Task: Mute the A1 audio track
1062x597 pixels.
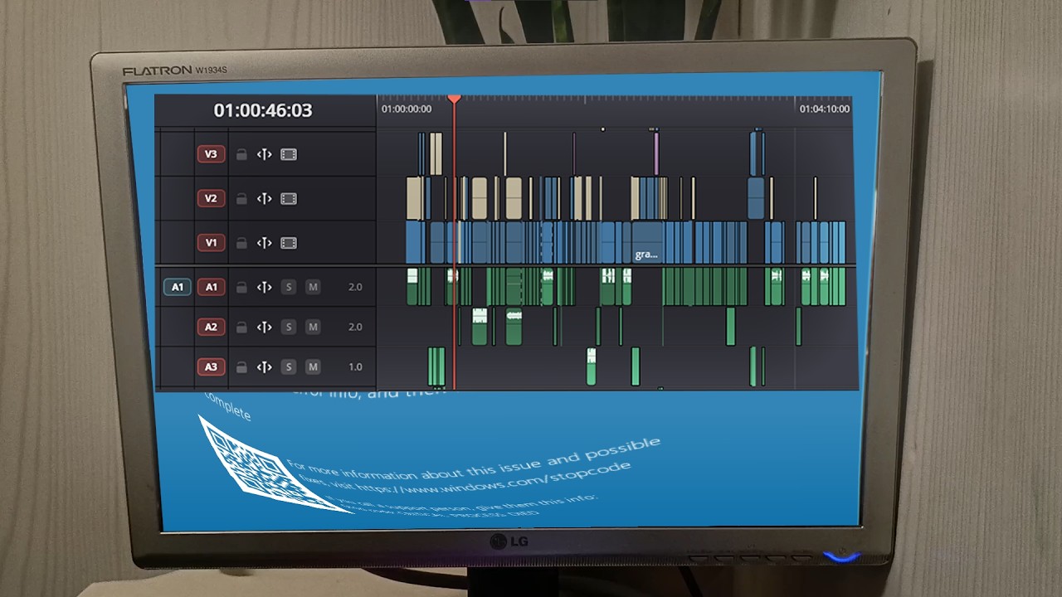Action: 313,287
